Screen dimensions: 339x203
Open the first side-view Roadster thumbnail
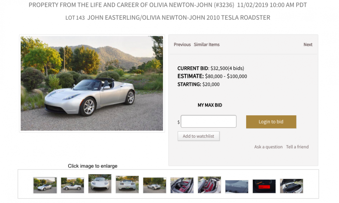[45, 185]
